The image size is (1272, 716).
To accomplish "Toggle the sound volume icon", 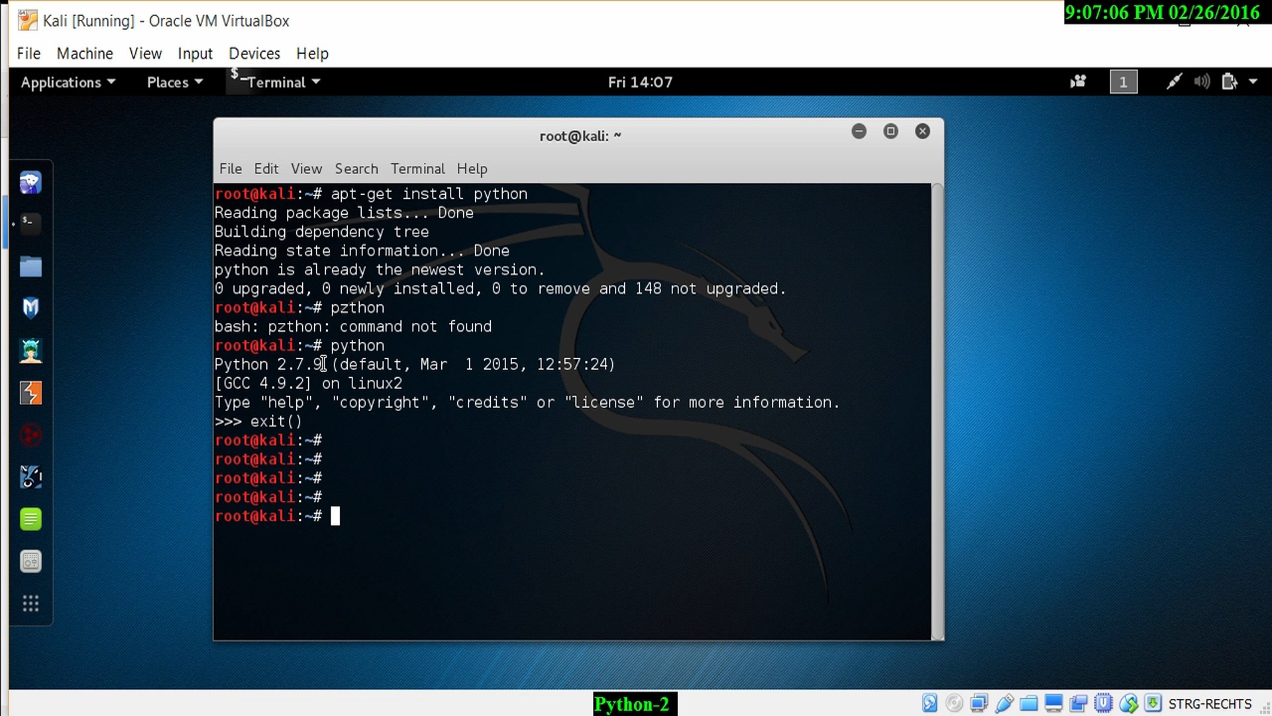I will tap(1204, 82).
